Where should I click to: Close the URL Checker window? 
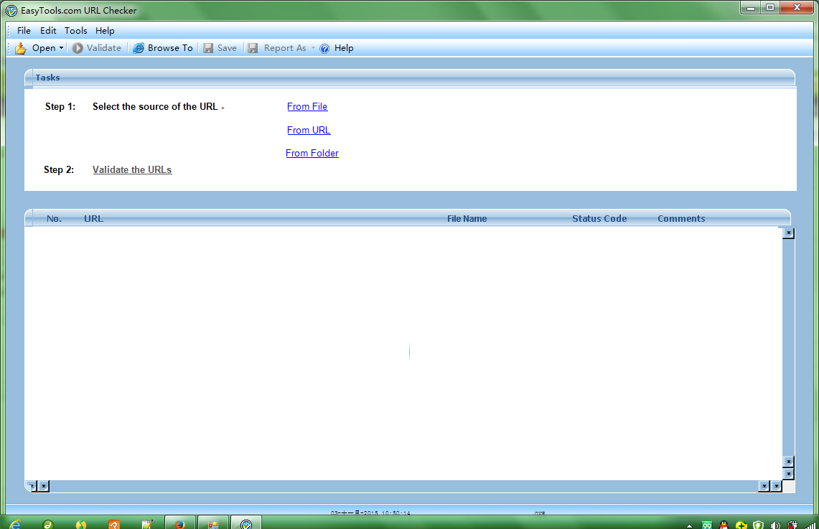(797, 8)
